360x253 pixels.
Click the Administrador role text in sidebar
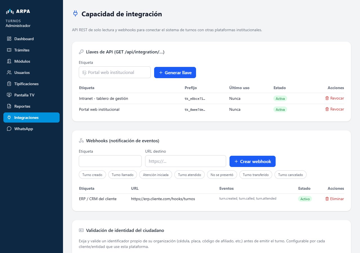[18, 26]
